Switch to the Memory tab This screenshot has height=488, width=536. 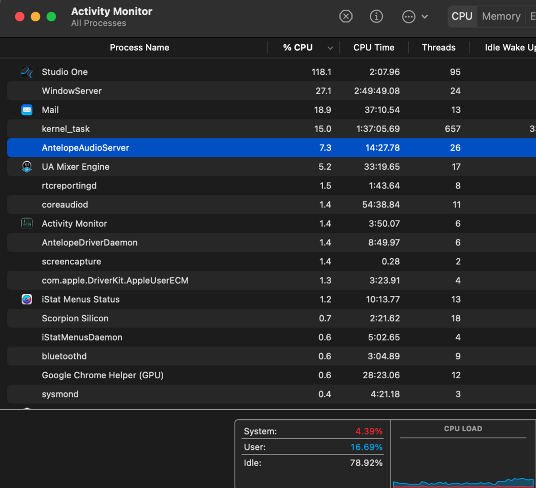(501, 16)
